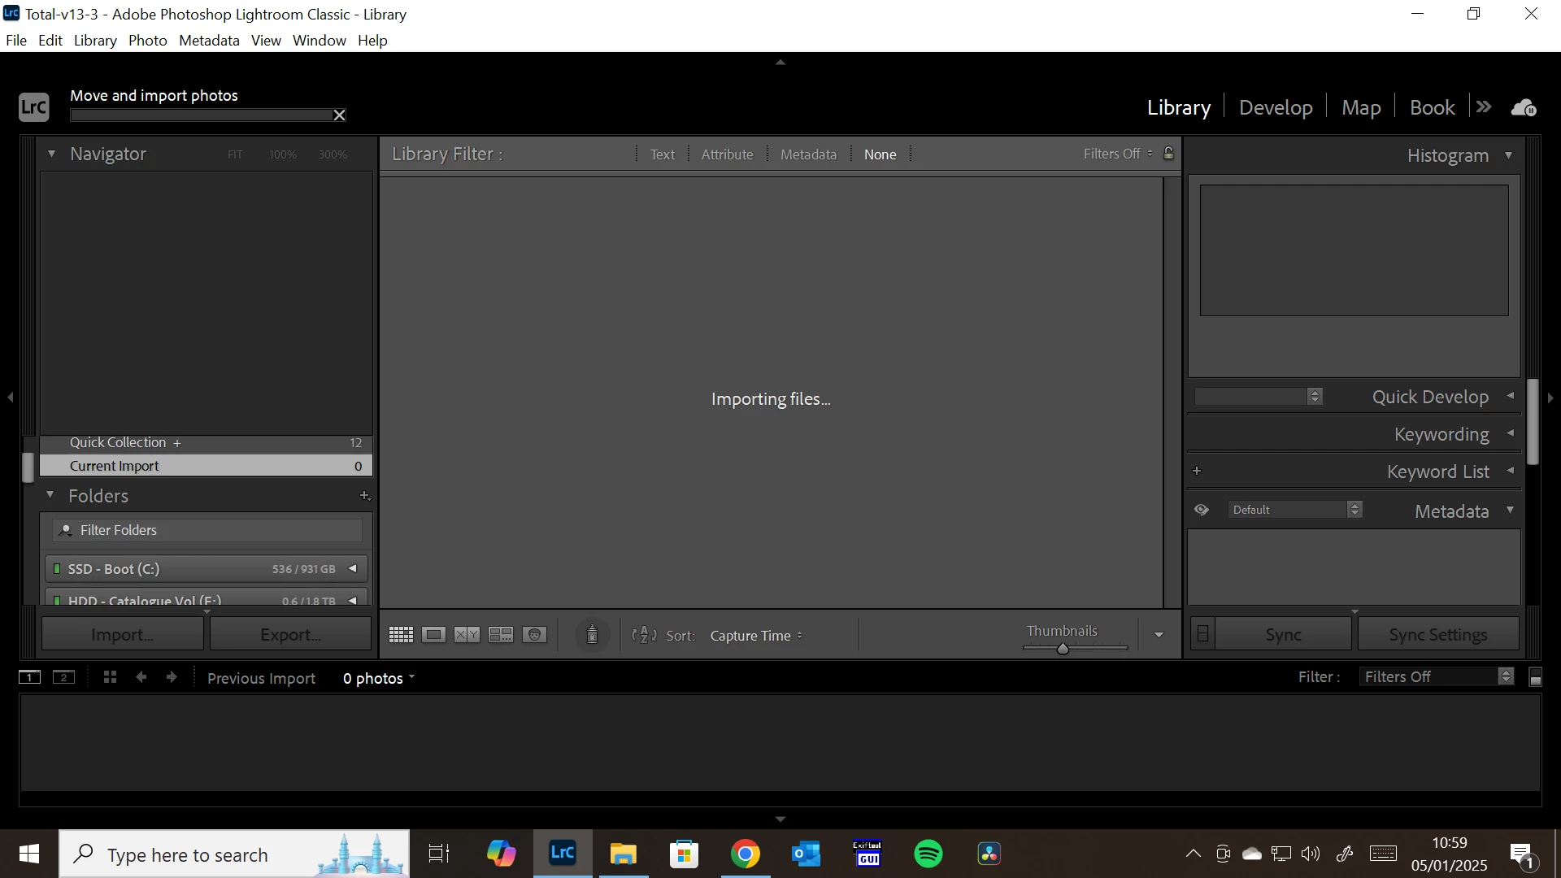Screen dimensions: 1561x878
Task: Open People view face icon
Action: (x=534, y=635)
